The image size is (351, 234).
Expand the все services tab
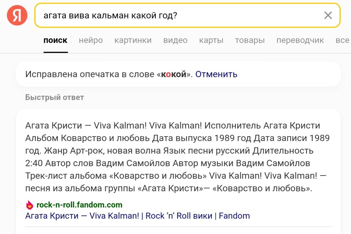click(x=342, y=40)
